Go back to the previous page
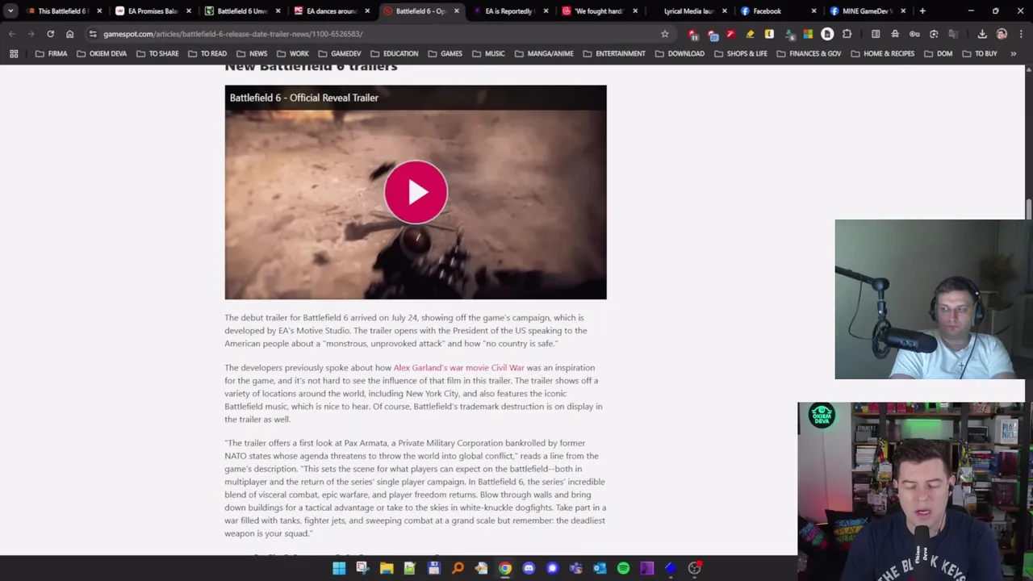 [11, 34]
